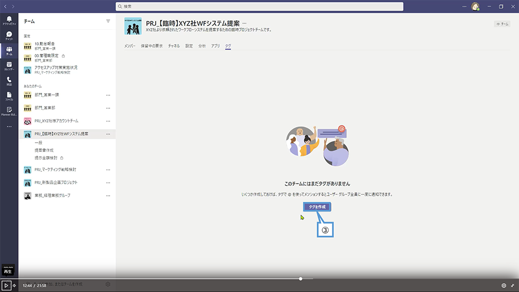The image size is (519, 292).
Task: Open the video player settings gear
Action: [x=504, y=285]
